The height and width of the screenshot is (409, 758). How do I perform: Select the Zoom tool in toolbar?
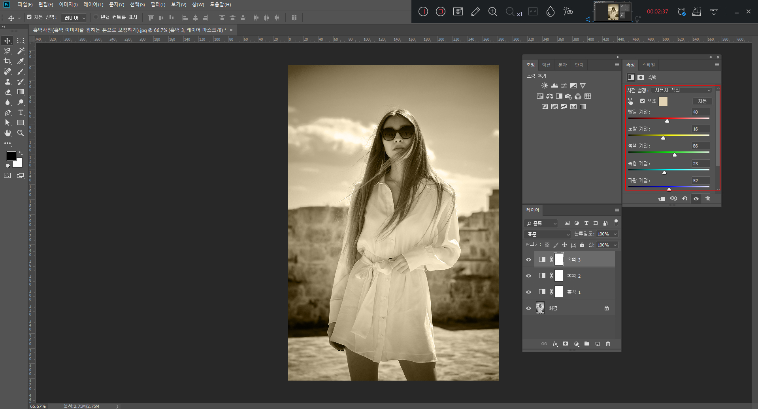21,133
